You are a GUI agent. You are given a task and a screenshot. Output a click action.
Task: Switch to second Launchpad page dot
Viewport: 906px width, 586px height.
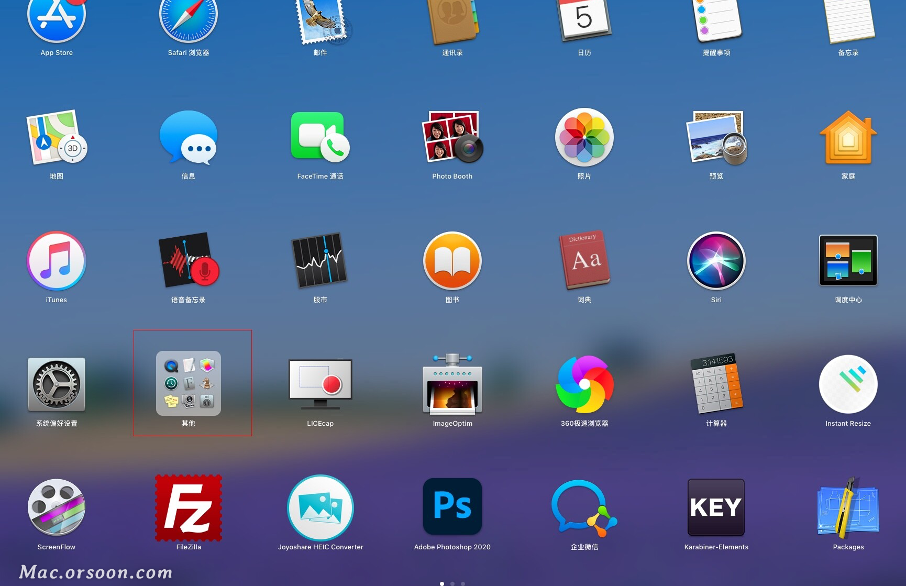coord(452,583)
